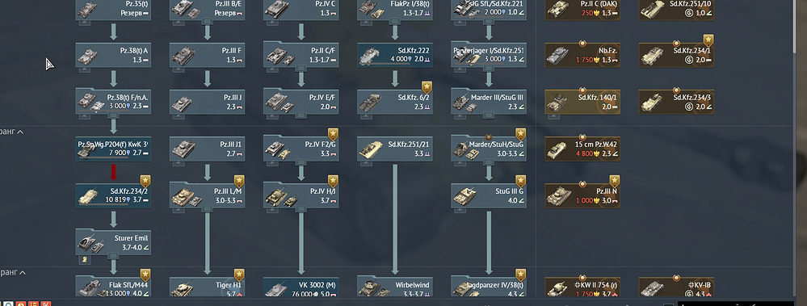
Task: Click the small yellow icon below Sturer Emil
Action: pyautogui.click(x=82, y=261)
